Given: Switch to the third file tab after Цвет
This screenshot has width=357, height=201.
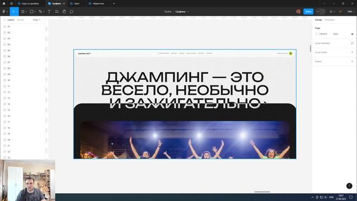Looking at the screenshot, I should (x=98, y=4).
